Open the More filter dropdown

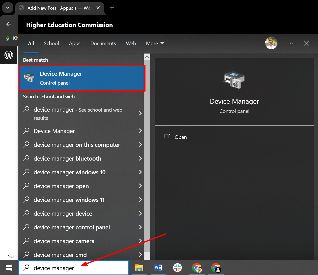155,43
